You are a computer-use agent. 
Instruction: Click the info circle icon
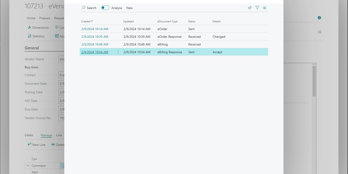click(319, 18)
